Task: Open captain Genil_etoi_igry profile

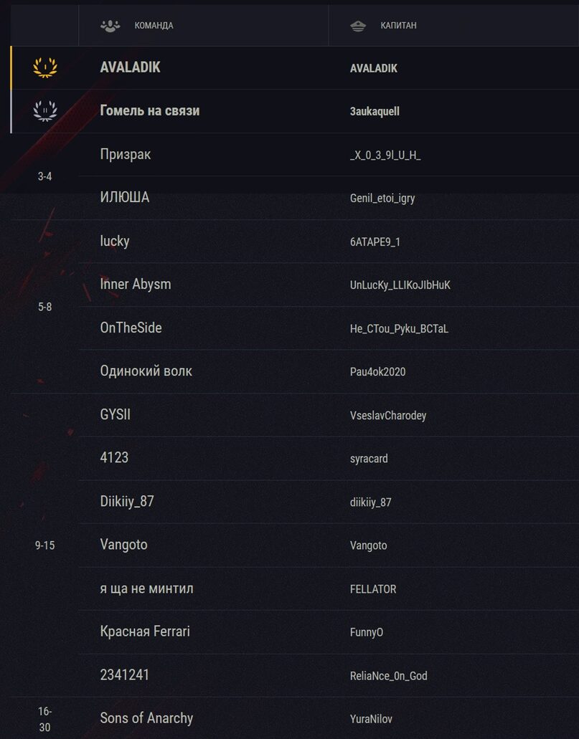Action: point(382,199)
